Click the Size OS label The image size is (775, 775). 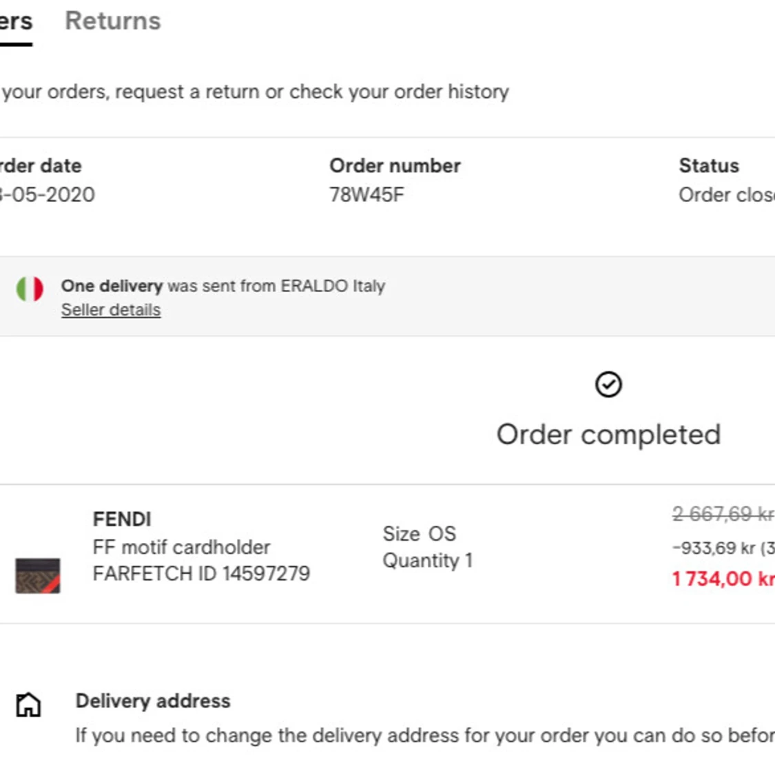pyautogui.click(x=419, y=534)
